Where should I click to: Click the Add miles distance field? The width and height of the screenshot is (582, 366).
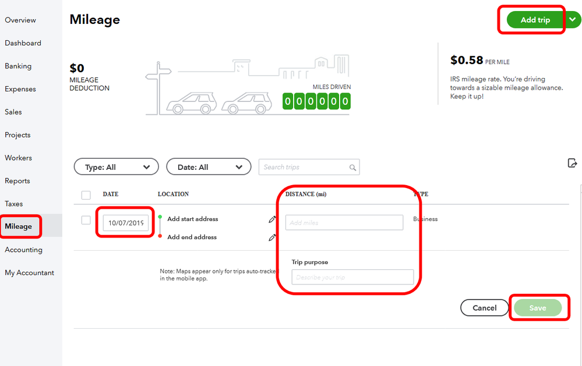coord(344,223)
